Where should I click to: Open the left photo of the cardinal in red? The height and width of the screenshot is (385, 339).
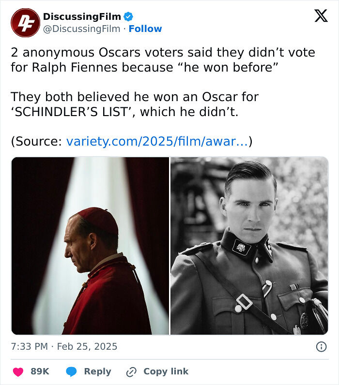coord(90,246)
